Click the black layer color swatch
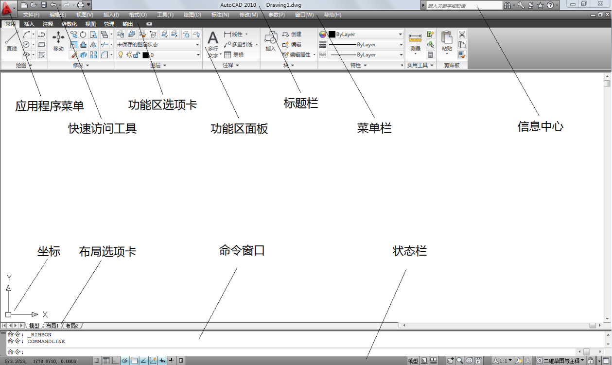612x365 pixels. pos(145,55)
